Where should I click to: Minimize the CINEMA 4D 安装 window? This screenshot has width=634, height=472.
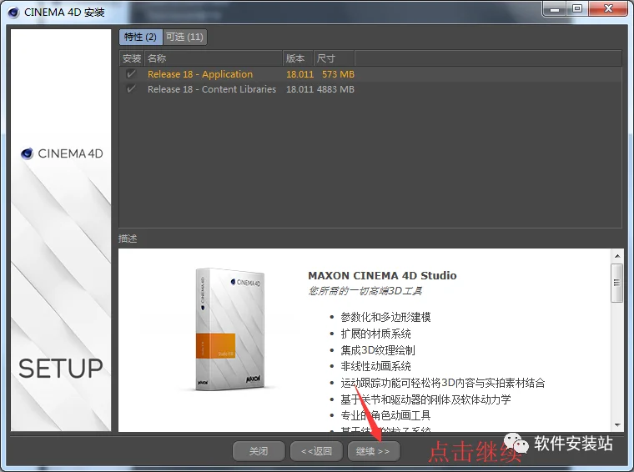[555, 9]
